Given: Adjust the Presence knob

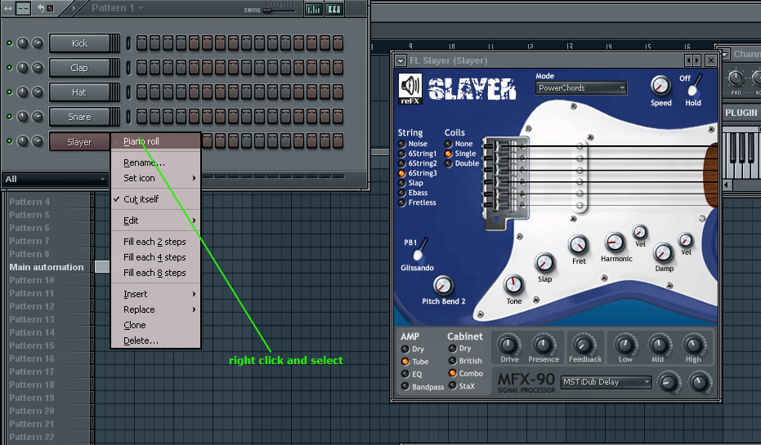Looking at the screenshot, I should pyautogui.click(x=543, y=345).
